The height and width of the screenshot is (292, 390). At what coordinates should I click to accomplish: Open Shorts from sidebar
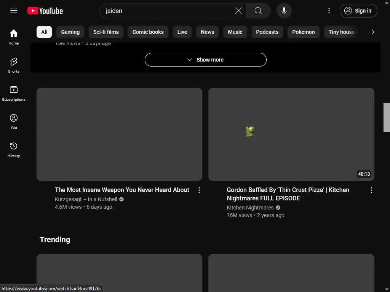click(x=14, y=65)
